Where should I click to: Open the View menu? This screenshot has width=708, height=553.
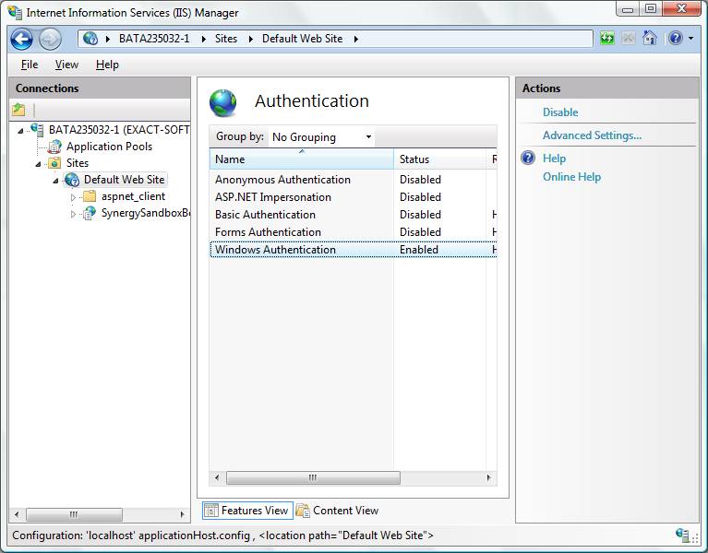[66, 65]
